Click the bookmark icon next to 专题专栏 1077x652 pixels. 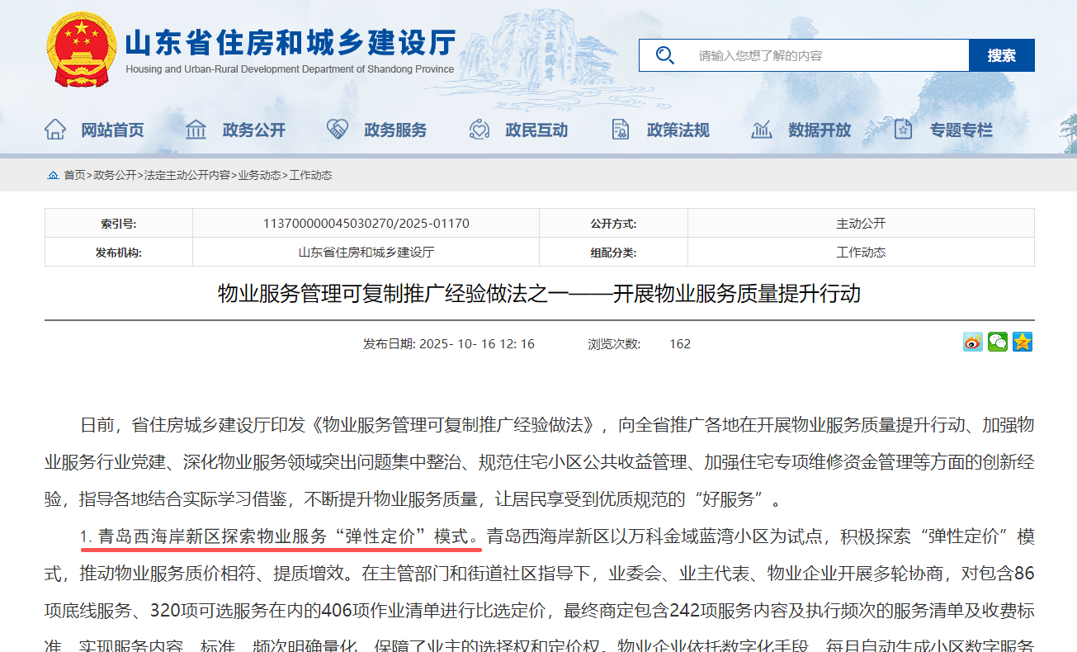point(902,129)
